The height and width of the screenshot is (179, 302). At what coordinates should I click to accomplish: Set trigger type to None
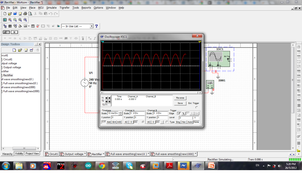click(196, 122)
